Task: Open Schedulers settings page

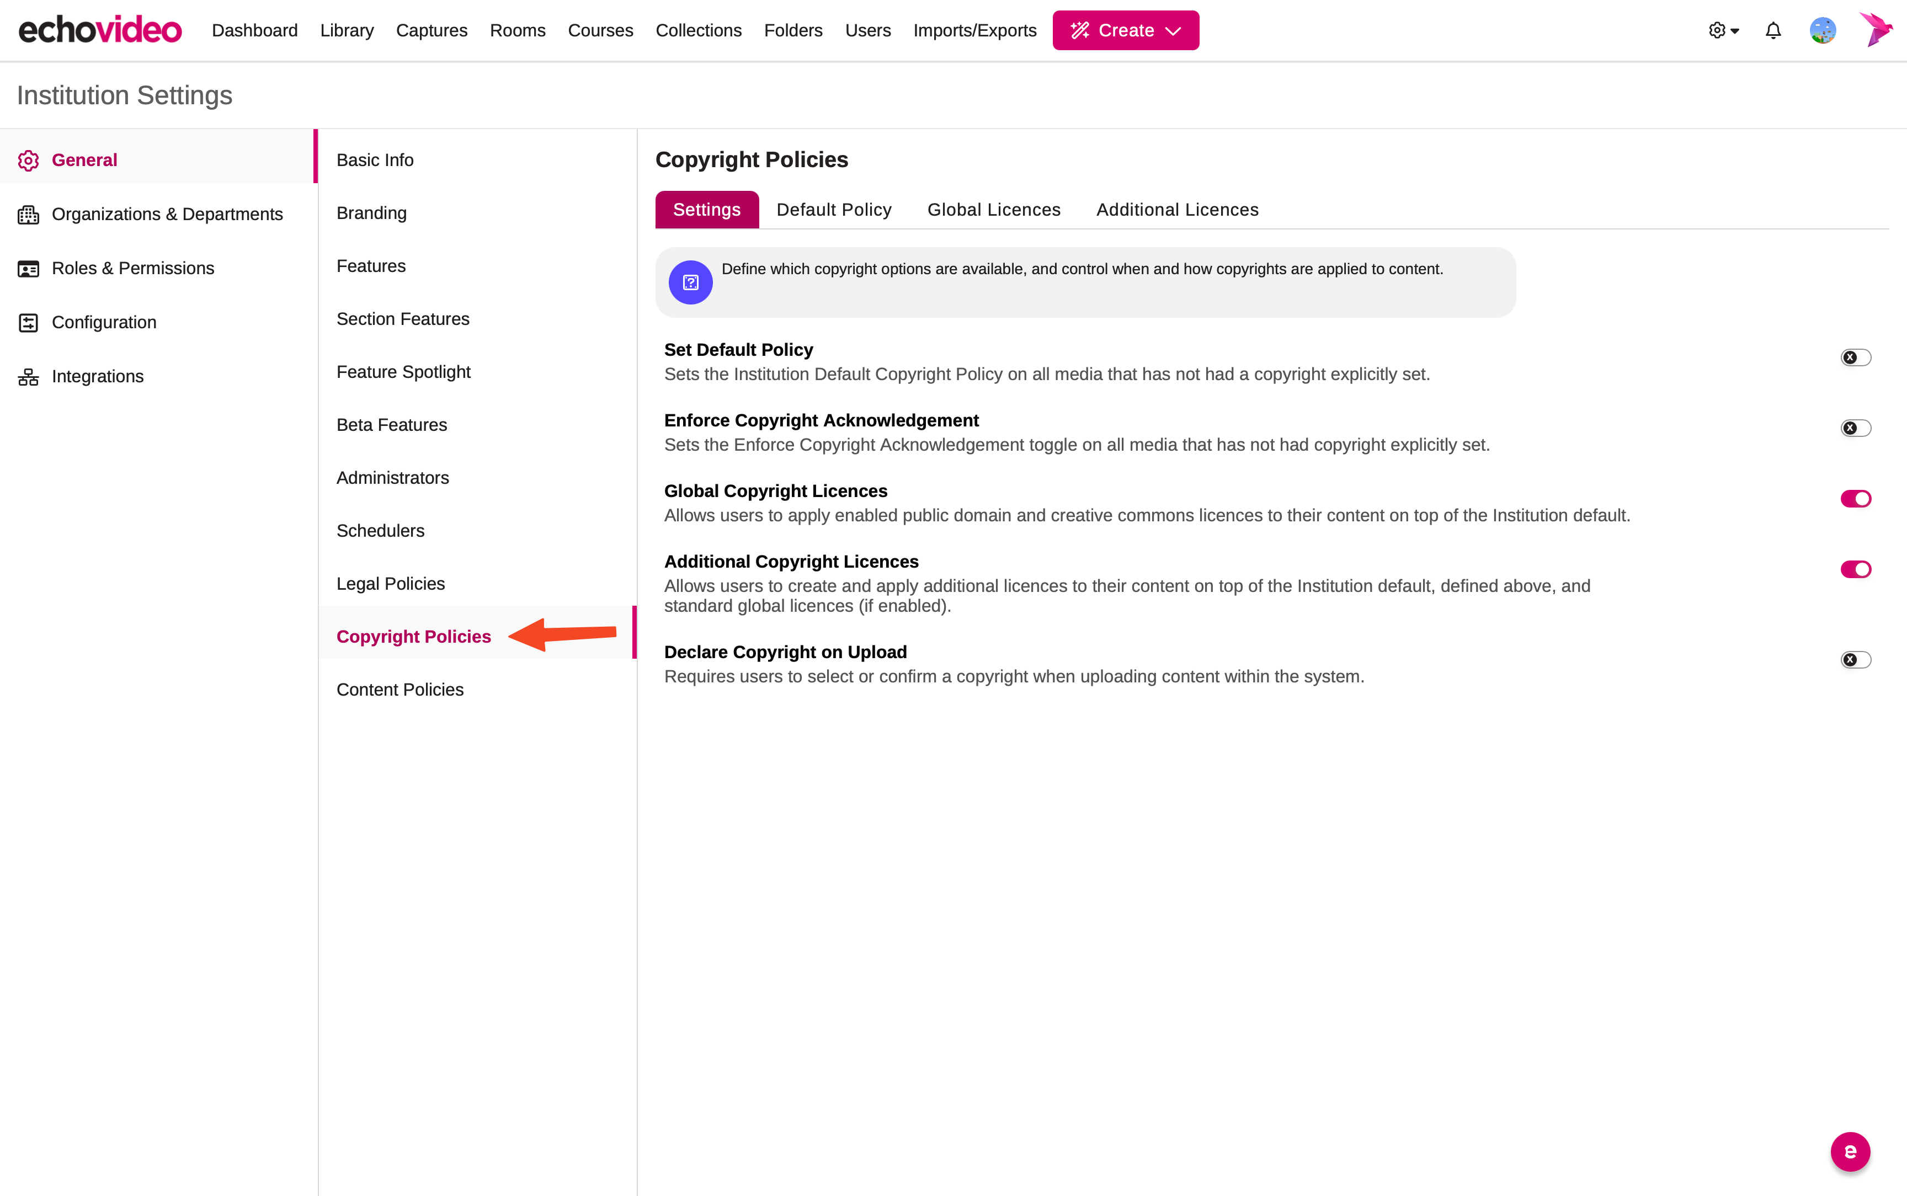Action: [477, 531]
